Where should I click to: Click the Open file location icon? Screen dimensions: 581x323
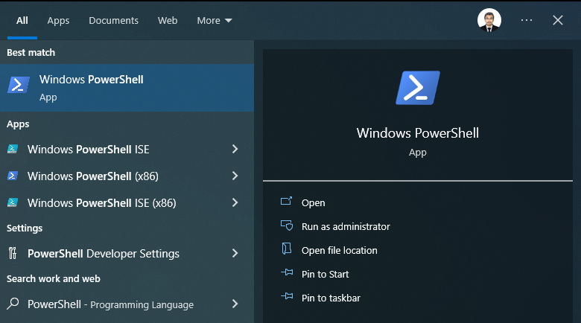pos(287,249)
